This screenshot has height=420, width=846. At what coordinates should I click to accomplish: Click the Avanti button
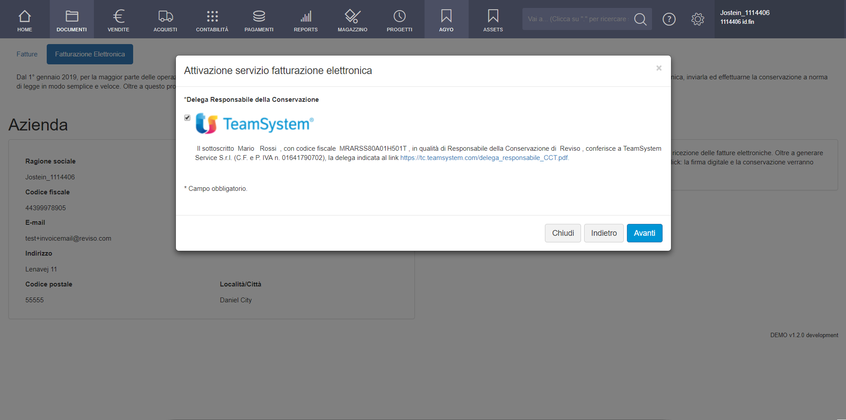click(645, 233)
